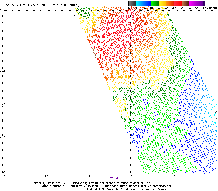Image resolution: width=218 pixels, height=191 pixels.
Task: Click the '20' legend scale label
Action: pyautogui.click(x=158, y=8)
